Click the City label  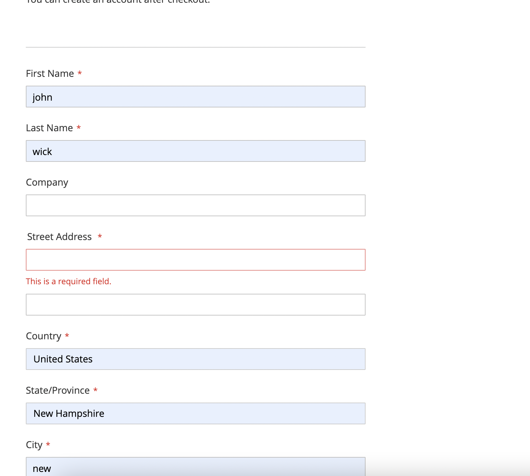tap(34, 444)
